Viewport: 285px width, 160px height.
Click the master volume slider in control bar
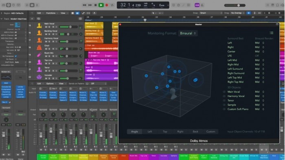(235, 5)
